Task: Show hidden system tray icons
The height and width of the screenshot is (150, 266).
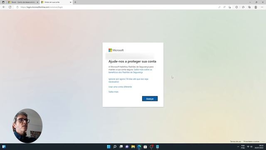Action: 238,147
